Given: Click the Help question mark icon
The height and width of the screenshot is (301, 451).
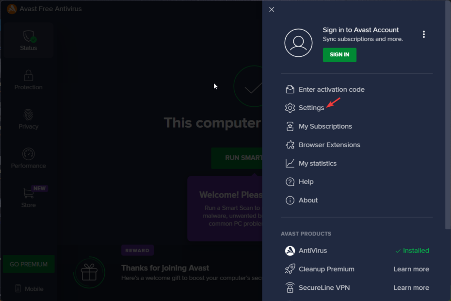Looking at the screenshot, I should tap(290, 182).
